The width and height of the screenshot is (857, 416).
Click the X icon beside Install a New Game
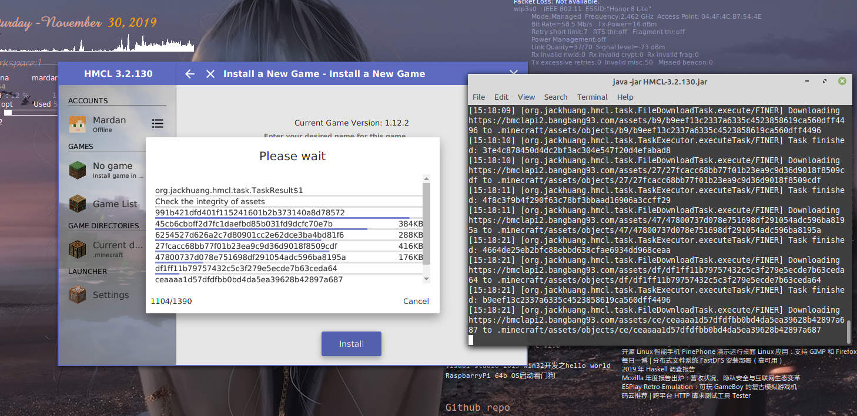pyautogui.click(x=210, y=74)
